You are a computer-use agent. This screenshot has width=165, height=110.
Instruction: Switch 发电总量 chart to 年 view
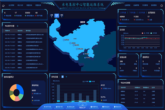click(66, 77)
